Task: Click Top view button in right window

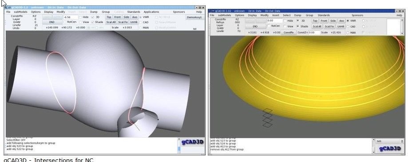Action: point(315,21)
